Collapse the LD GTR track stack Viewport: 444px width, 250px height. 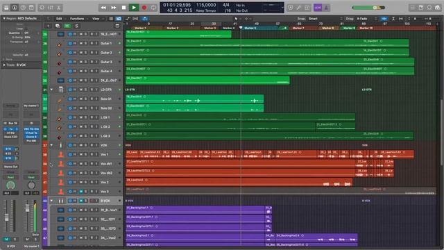pos(51,90)
